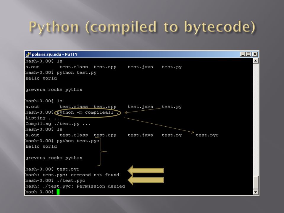Close the polaris.sju.edu PuTTY window

pos(255,54)
